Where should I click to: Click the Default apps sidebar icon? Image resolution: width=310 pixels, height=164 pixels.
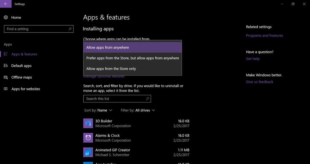point(6,65)
